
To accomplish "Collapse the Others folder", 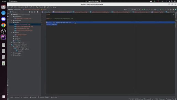I will (12, 33).
